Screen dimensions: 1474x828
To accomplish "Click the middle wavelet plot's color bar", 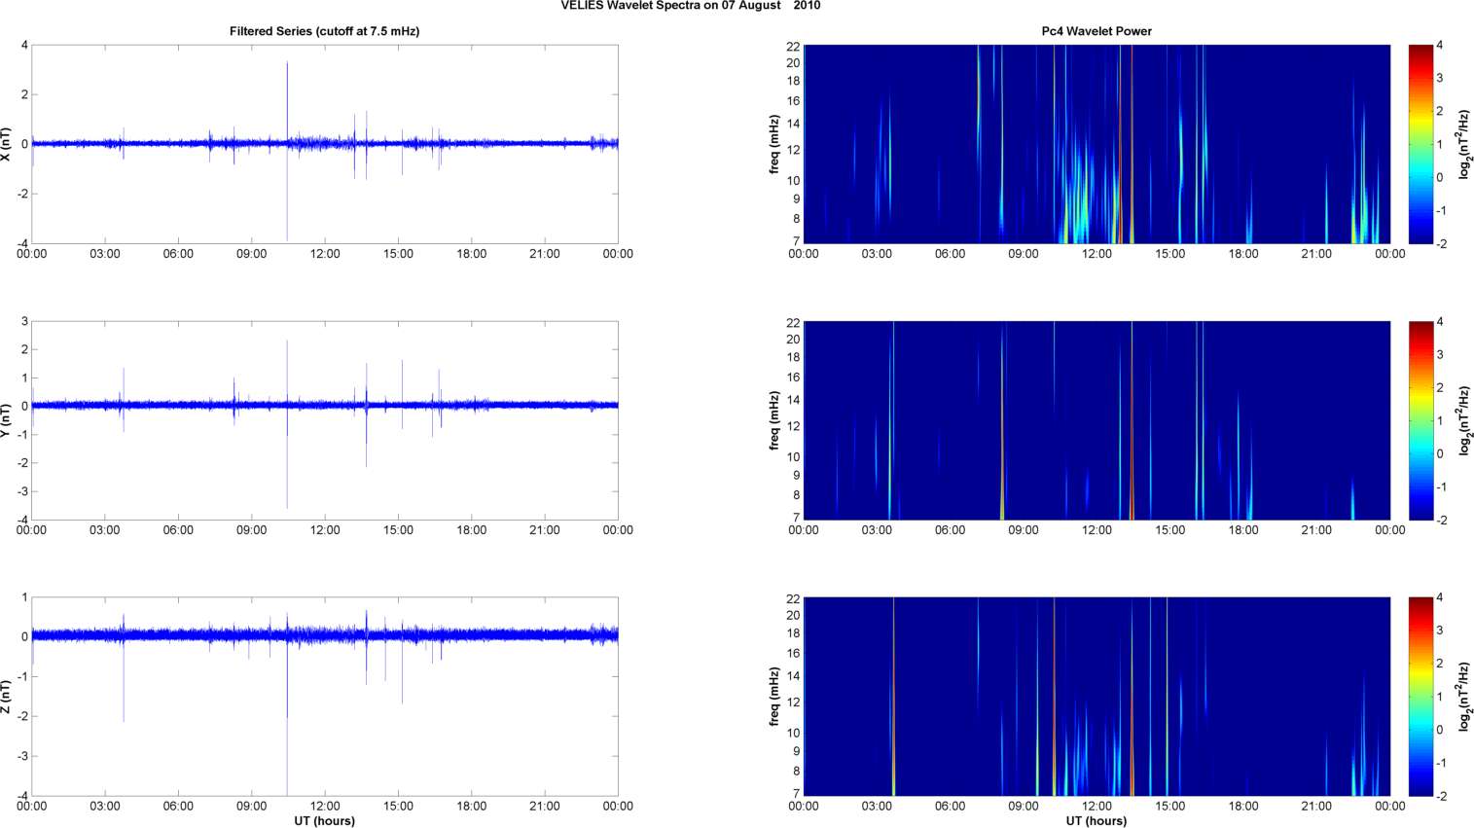I will [1420, 420].
